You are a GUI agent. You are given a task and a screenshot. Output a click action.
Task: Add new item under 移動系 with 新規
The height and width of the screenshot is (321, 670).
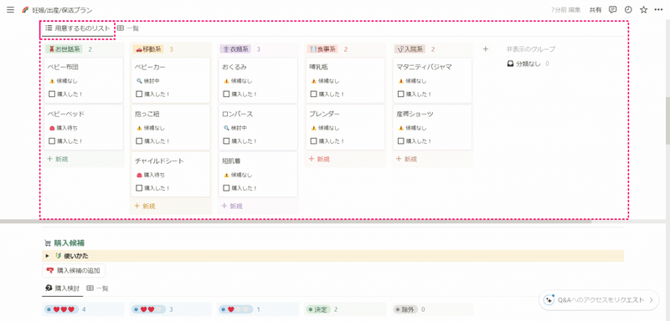click(145, 206)
